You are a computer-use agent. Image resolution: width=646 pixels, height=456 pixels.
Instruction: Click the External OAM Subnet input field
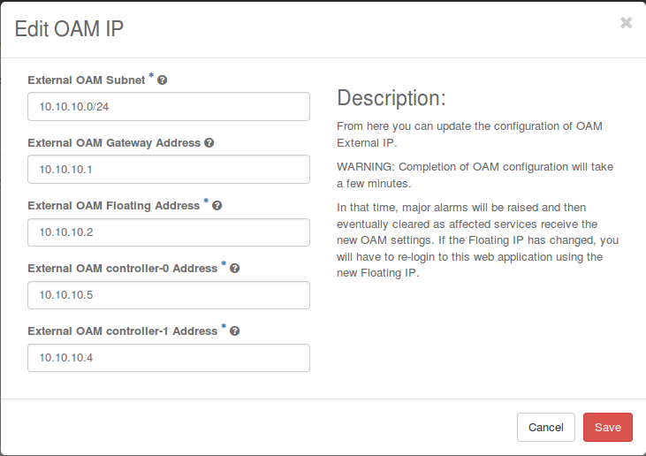[x=169, y=106]
